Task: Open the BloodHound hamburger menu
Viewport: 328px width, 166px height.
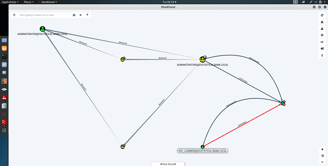Action: tap(14, 15)
